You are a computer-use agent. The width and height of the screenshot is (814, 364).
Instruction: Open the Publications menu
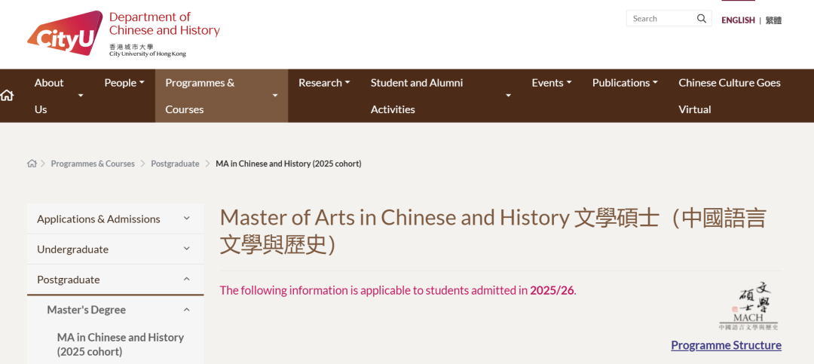click(624, 83)
